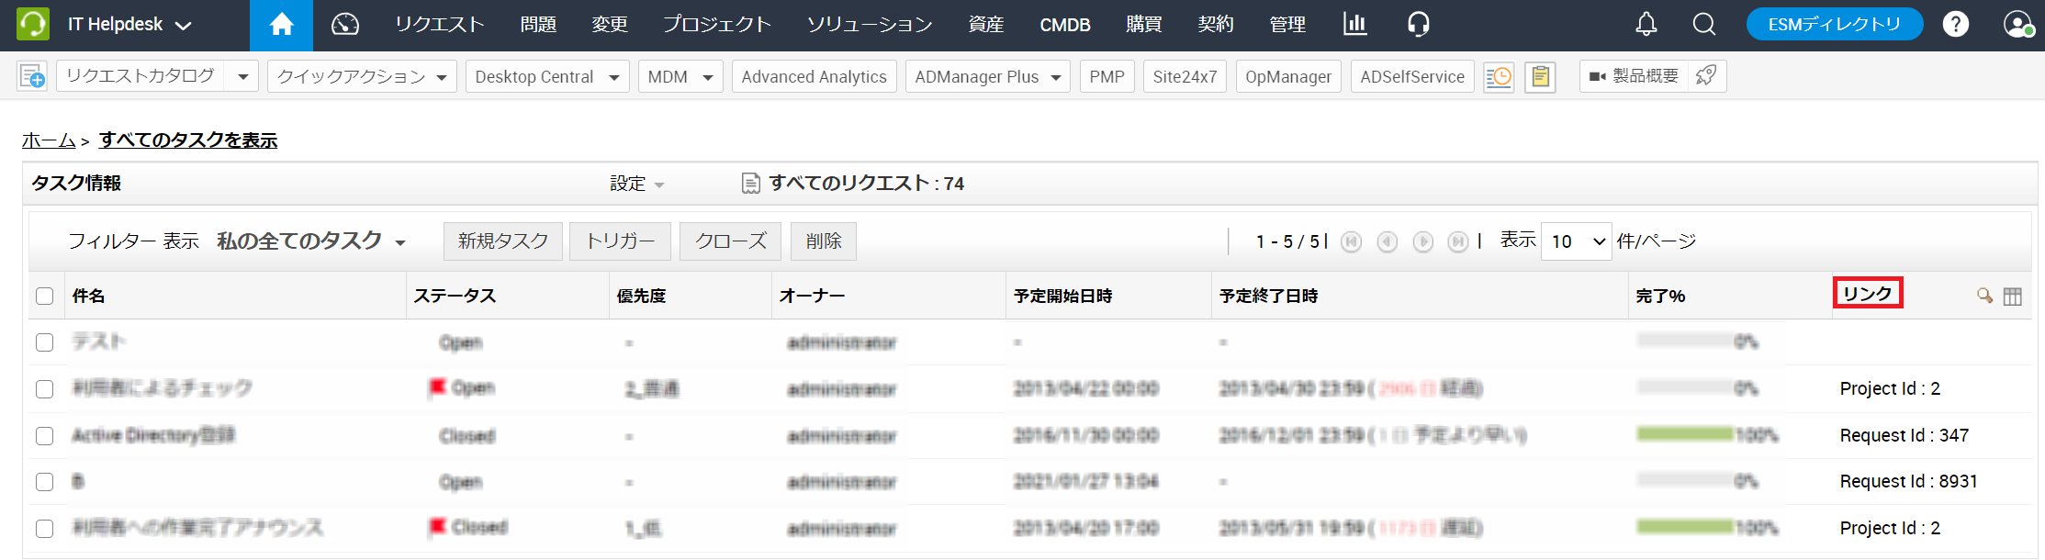The height and width of the screenshot is (560, 2045).
Task: Open the reports bar chart icon
Action: point(1354,24)
